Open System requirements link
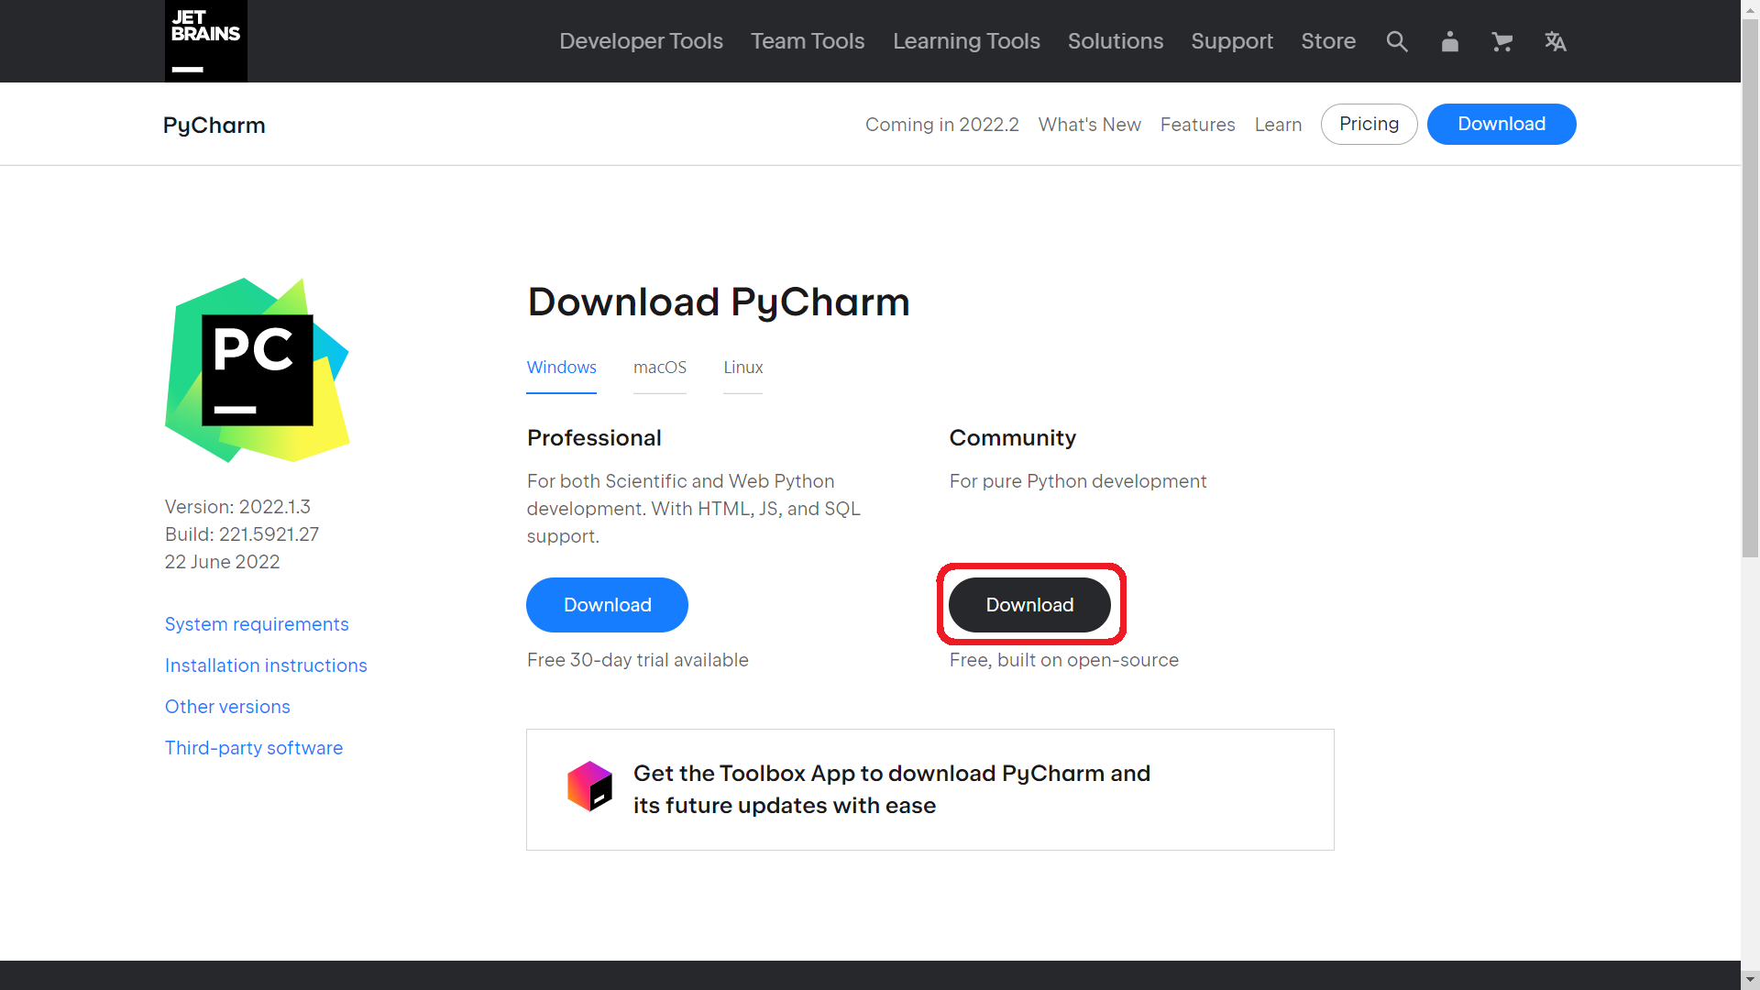 (x=257, y=624)
